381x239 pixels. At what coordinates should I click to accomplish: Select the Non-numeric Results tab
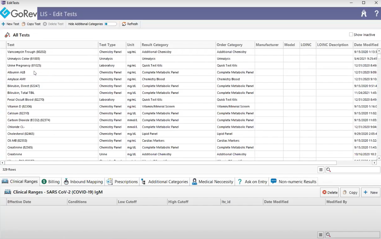pos(294,182)
